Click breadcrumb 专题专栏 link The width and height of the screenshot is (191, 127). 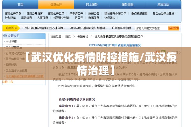coord(83,37)
